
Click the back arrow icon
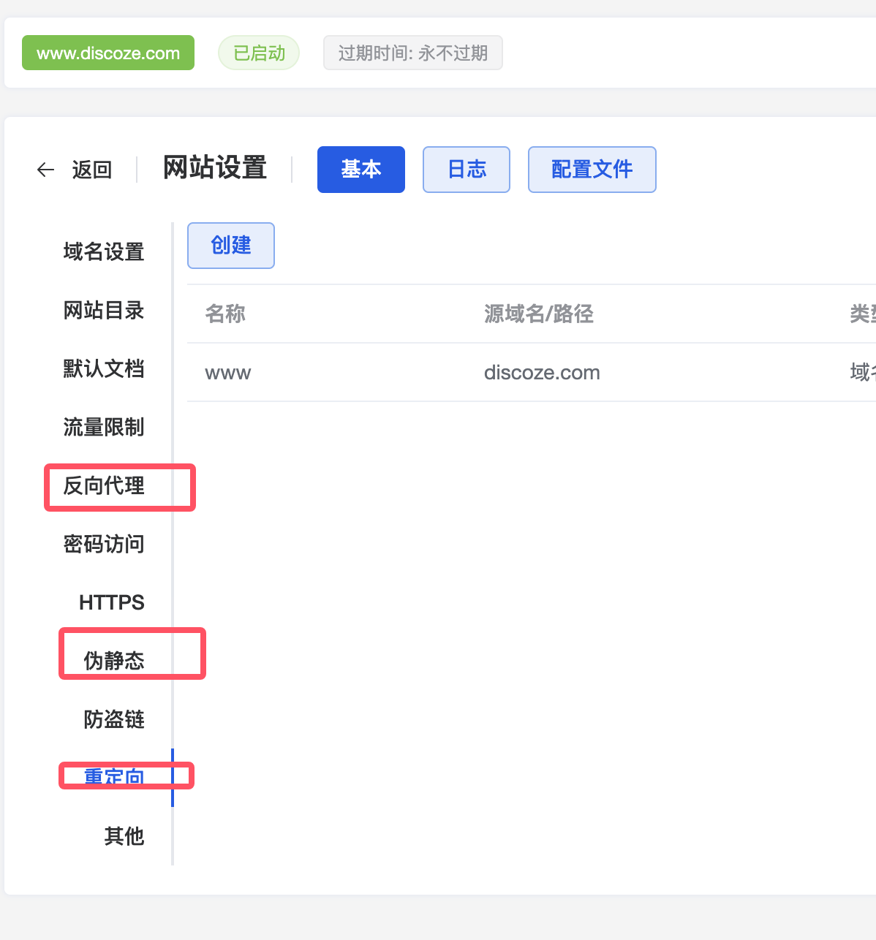[45, 170]
